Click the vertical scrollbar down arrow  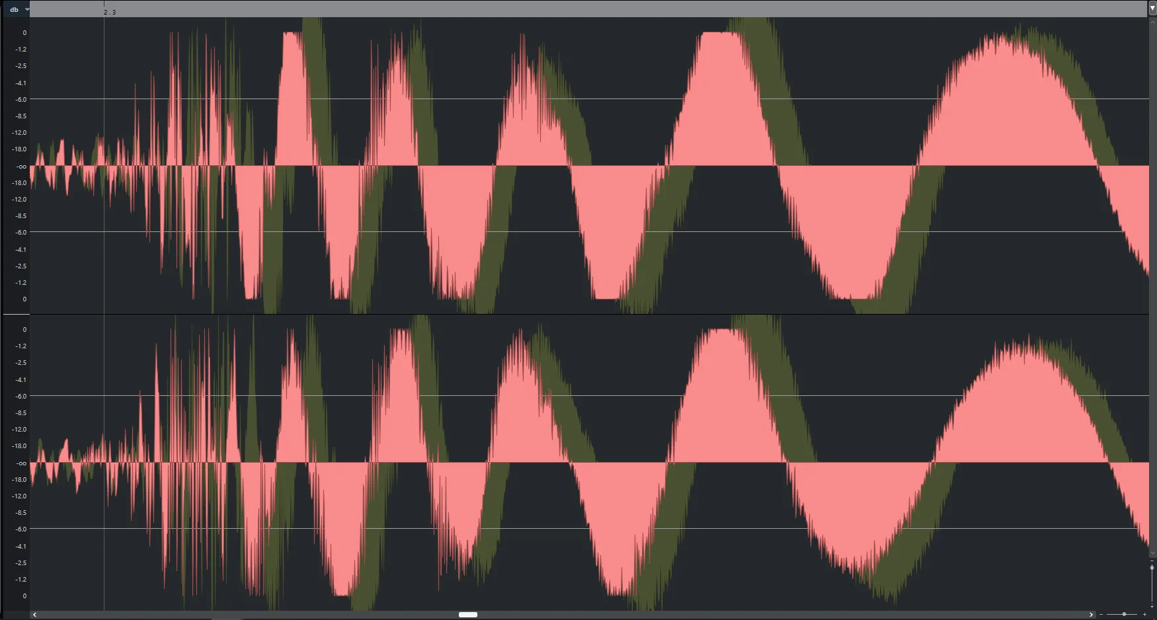click(x=1153, y=553)
